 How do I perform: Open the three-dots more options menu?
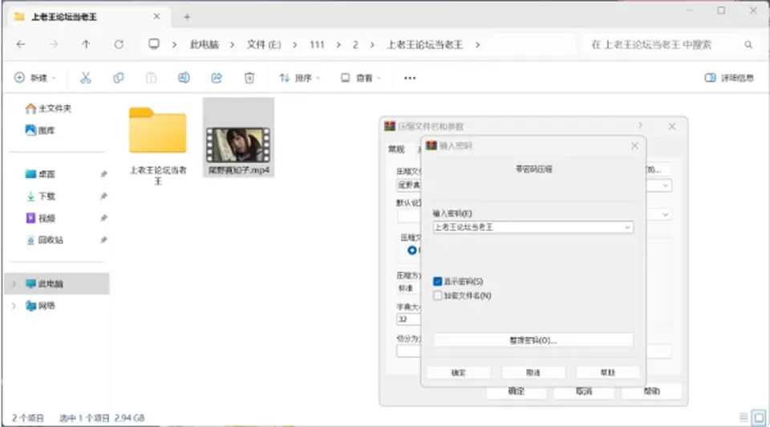tap(410, 78)
